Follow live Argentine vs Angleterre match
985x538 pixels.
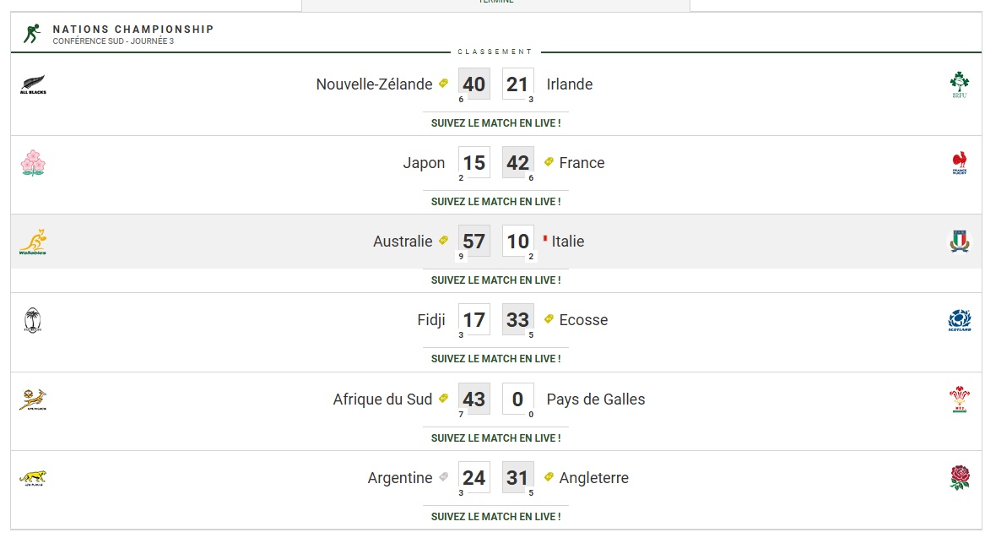[x=495, y=517]
